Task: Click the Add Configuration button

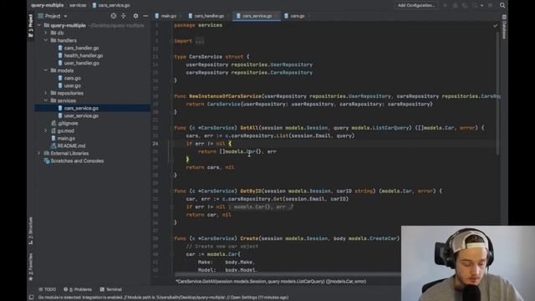Action: tap(416, 6)
